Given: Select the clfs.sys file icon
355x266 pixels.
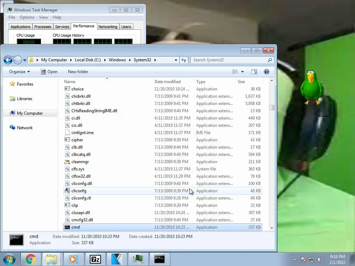Looking at the screenshot, I should click(67, 169).
